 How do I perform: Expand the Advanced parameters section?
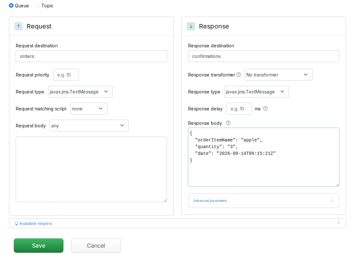coord(264,201)
